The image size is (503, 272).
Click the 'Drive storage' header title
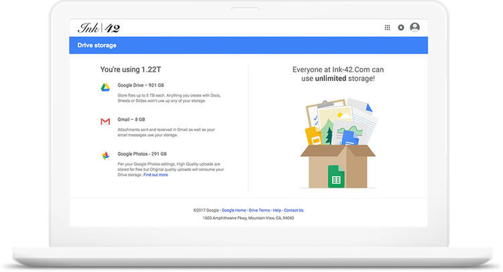97,46
